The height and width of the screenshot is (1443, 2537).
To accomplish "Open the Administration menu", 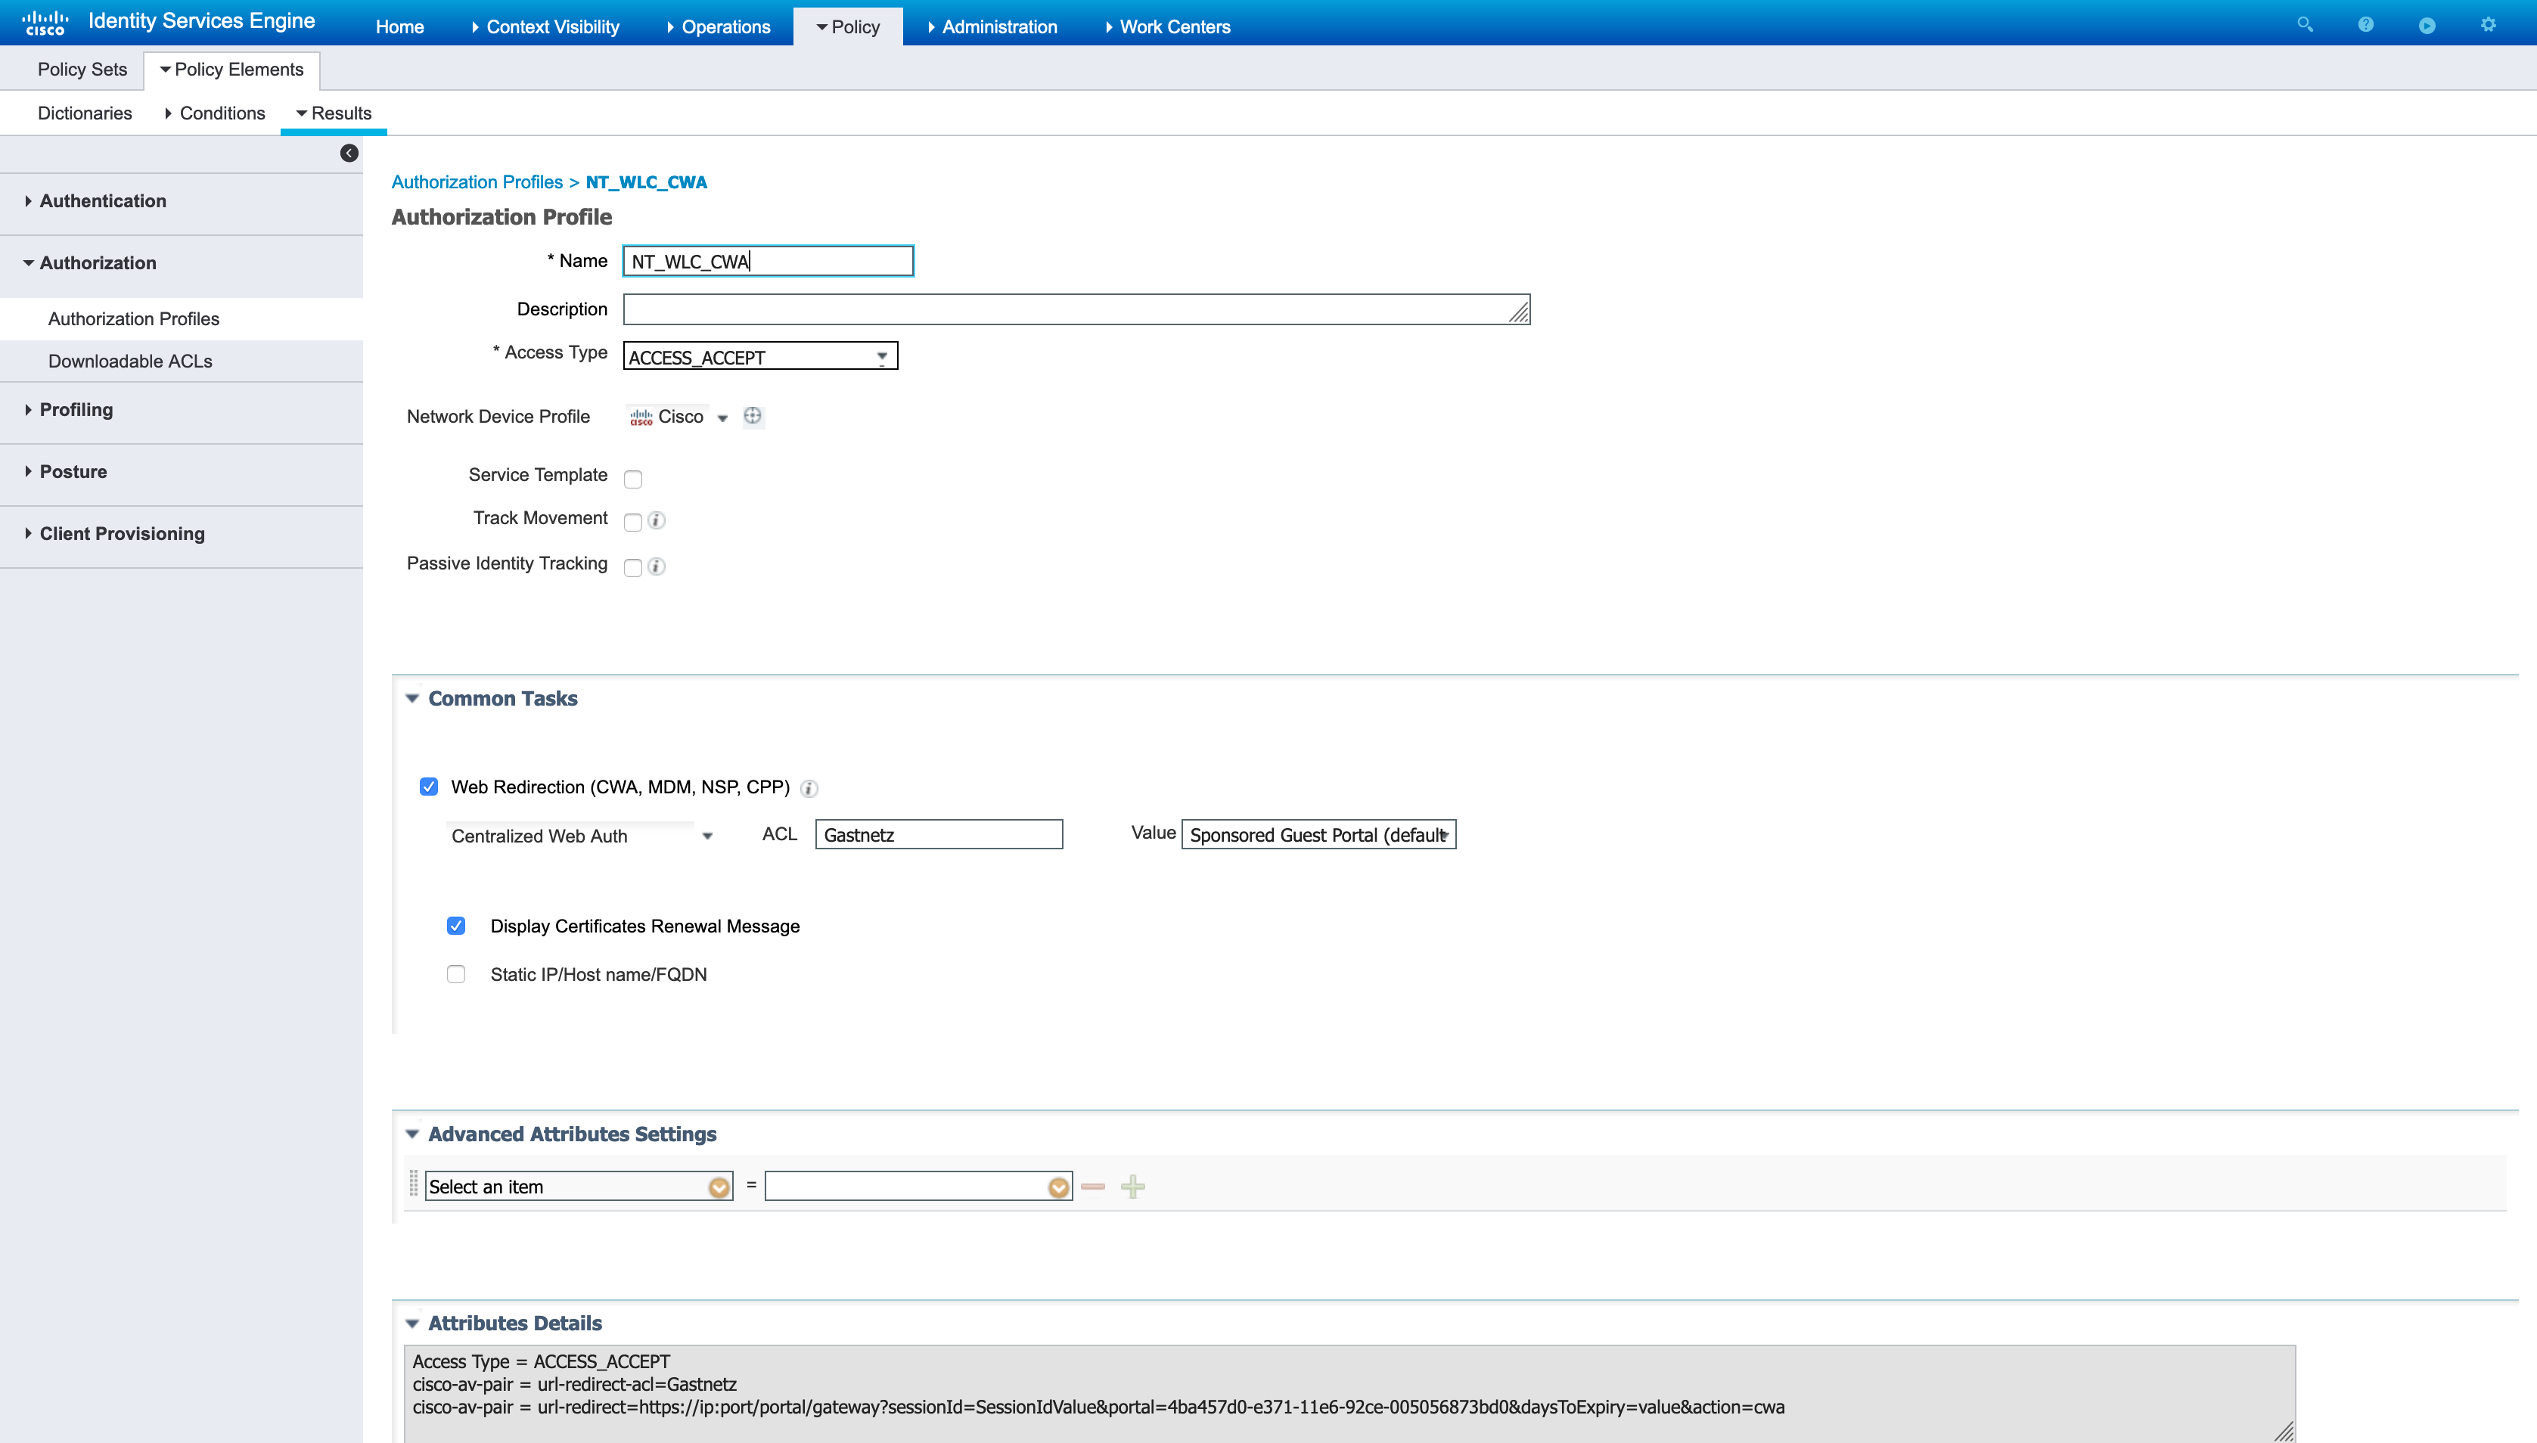I will coord(992,26).
